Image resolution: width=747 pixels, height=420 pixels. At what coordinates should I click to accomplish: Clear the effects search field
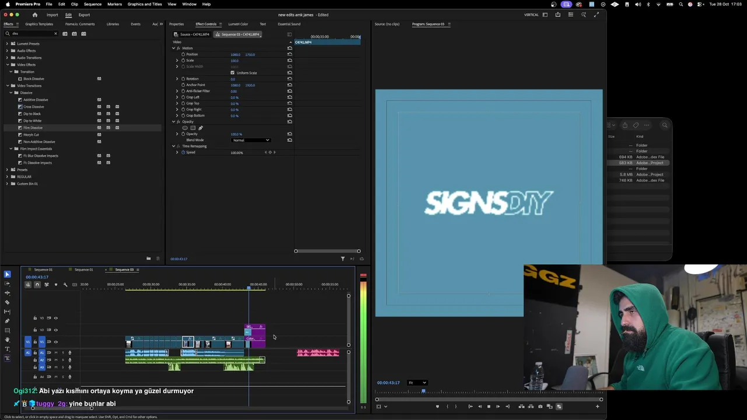pos(55,33)
